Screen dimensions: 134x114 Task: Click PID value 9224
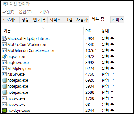pos(90,69)
